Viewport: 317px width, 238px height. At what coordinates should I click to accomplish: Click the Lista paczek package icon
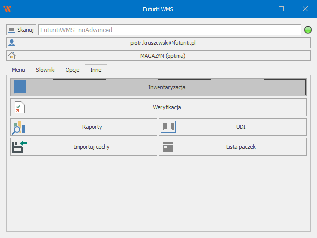(168, 147)
